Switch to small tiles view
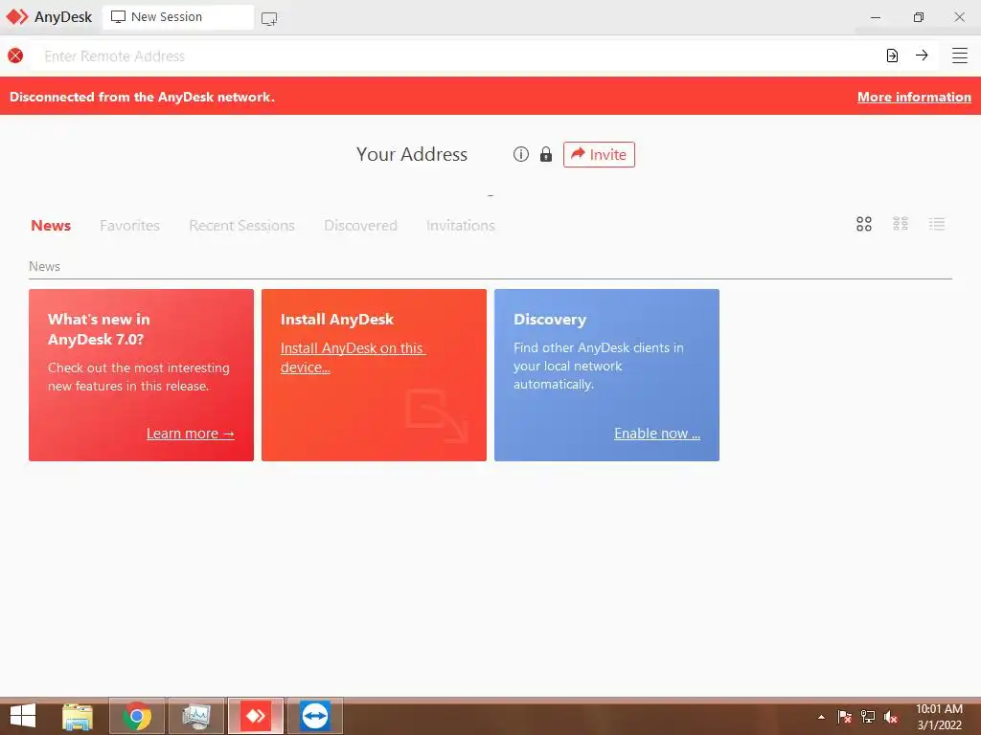The height and width of the screenshot is (735, 981). [901, 224]
